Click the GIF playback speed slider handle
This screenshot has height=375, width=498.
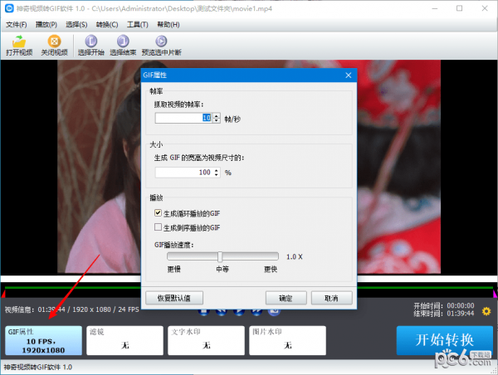tap(220, 257)
